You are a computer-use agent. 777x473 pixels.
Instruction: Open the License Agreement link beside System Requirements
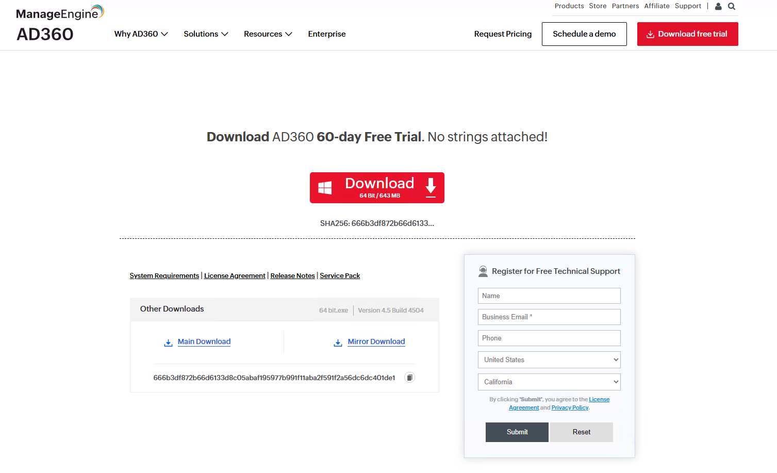tap(235, 276)
